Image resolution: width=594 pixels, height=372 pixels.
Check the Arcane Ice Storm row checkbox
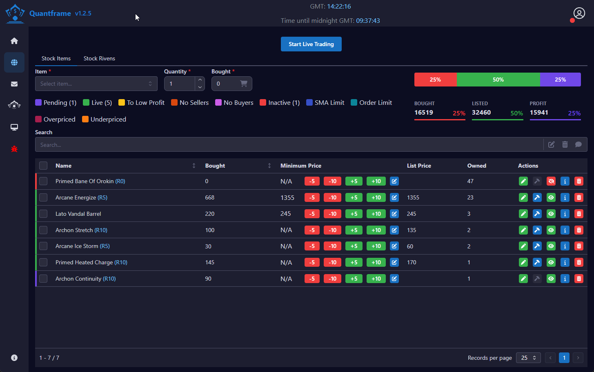pos(43,246)
